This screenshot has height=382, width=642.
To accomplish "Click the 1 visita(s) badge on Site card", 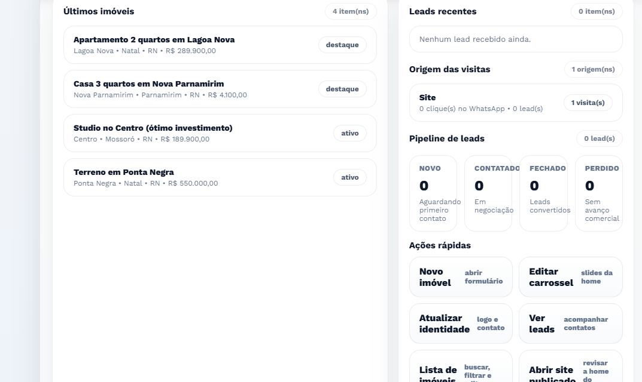I will (x=588, y=102).
